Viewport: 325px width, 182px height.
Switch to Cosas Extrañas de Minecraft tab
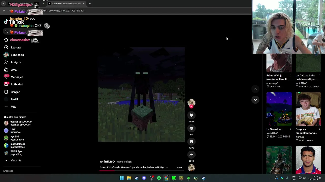[x=64, y=4]
